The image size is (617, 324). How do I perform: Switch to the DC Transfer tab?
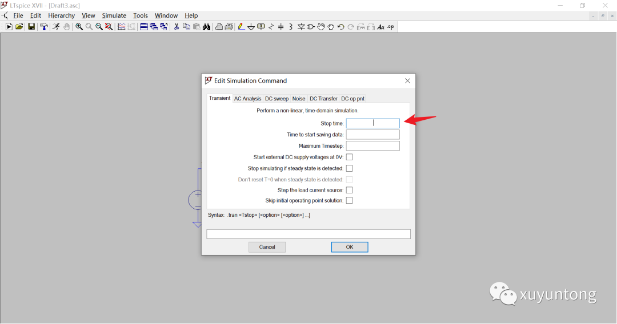pyautogui.click(x=323, y=99)
